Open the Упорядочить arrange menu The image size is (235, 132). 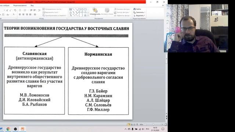coord(95,12)
